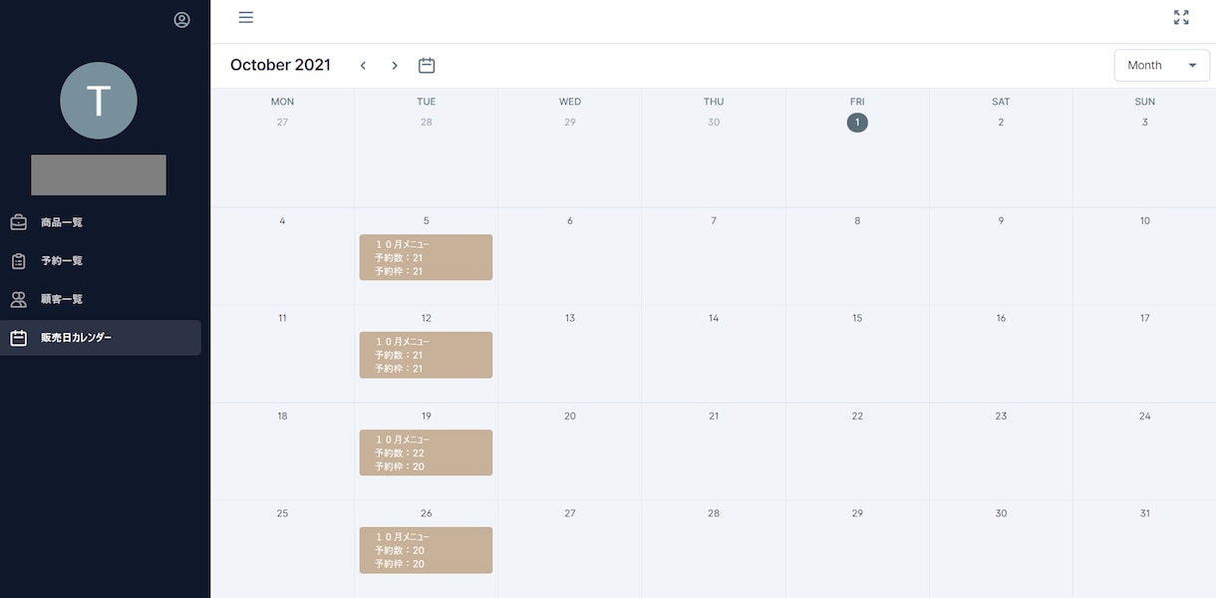The image size is (1216, 598).
Task: Open the account profile icon
Action: point(181,19)
